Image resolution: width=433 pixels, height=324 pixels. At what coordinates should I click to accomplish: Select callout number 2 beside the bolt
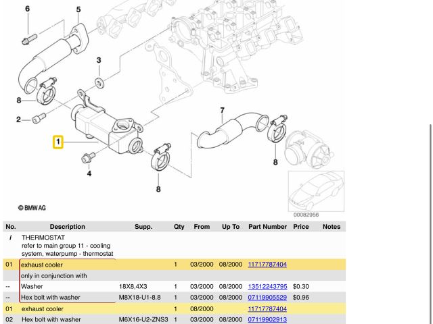[x=18, y=120]
